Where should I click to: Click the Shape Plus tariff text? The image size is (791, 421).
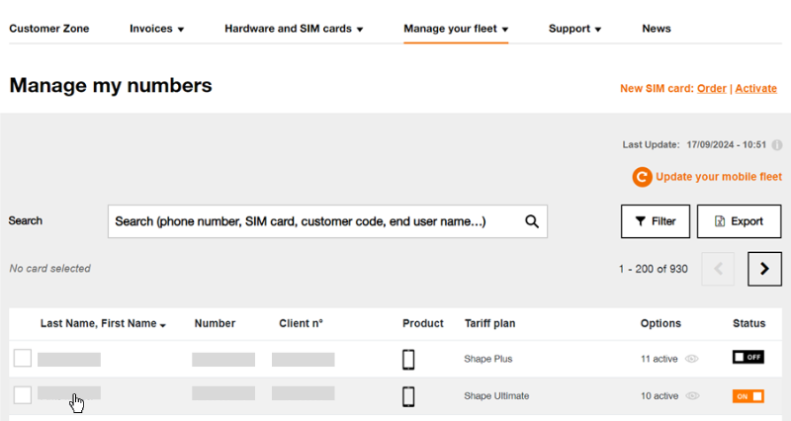coord(488,359)
